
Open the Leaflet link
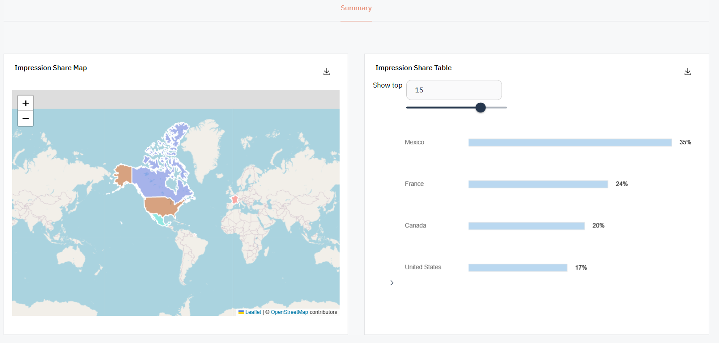pos(253,312)
